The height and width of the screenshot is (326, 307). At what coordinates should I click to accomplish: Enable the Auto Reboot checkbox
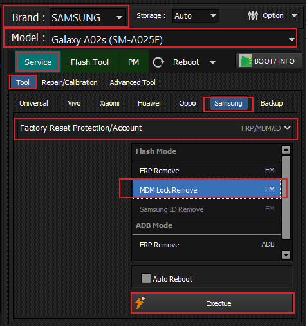coord(146,278)
